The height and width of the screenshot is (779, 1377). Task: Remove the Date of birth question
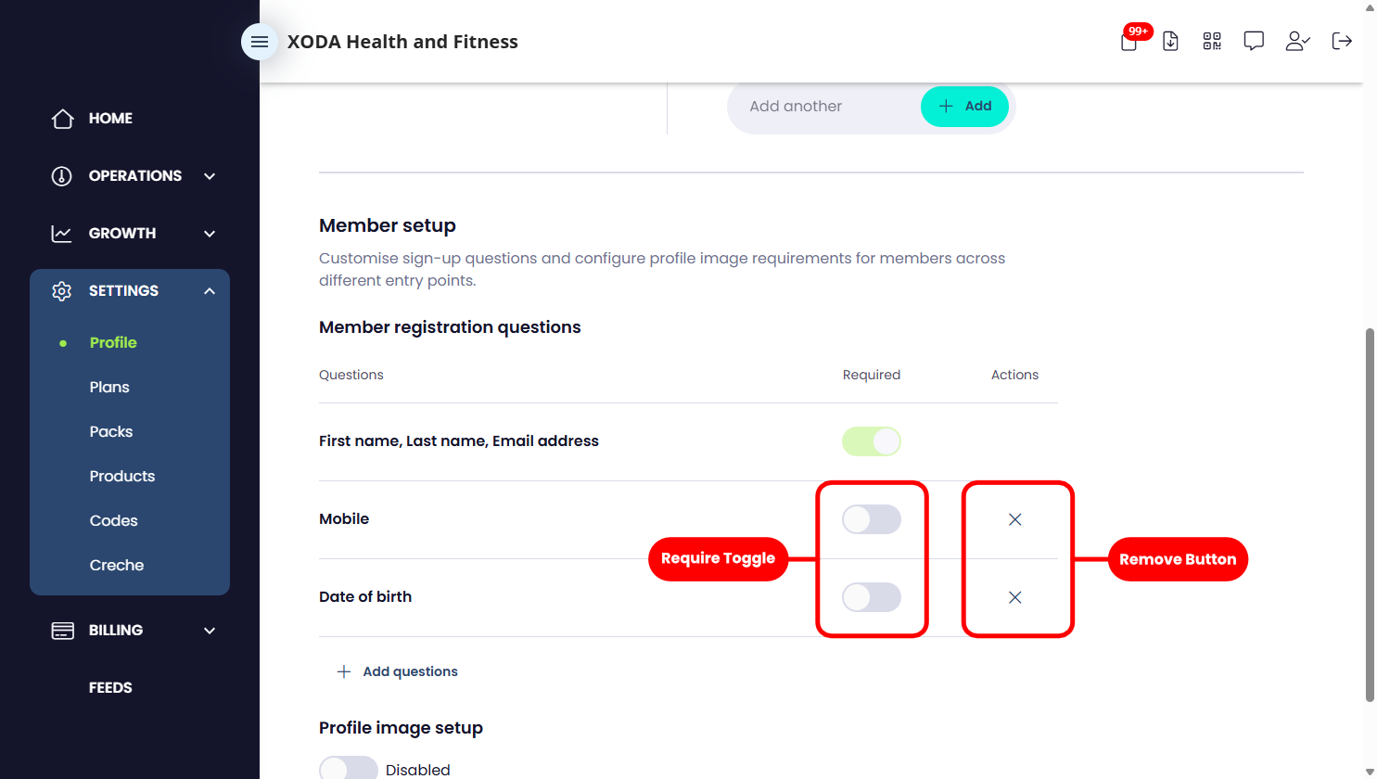point(1015,597)
